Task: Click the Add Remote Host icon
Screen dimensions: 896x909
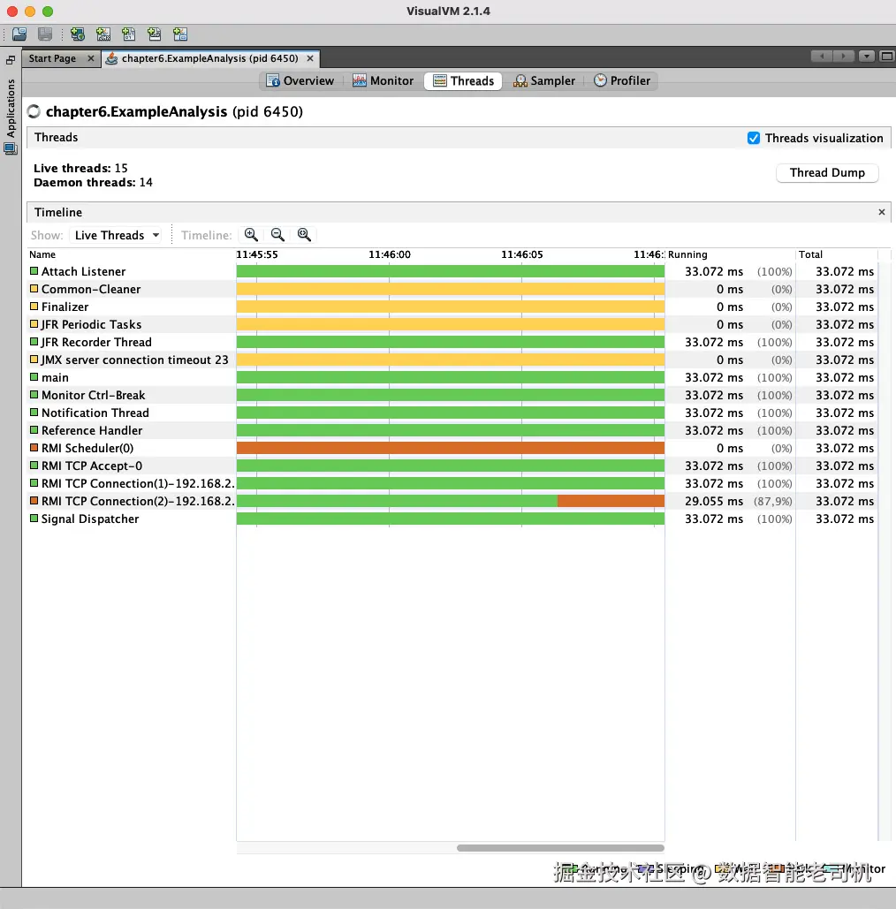Action: [x=78, y=34]
